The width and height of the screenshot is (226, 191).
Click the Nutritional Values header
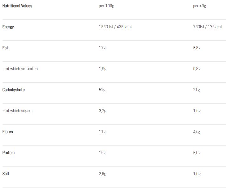tap(17, 6)
